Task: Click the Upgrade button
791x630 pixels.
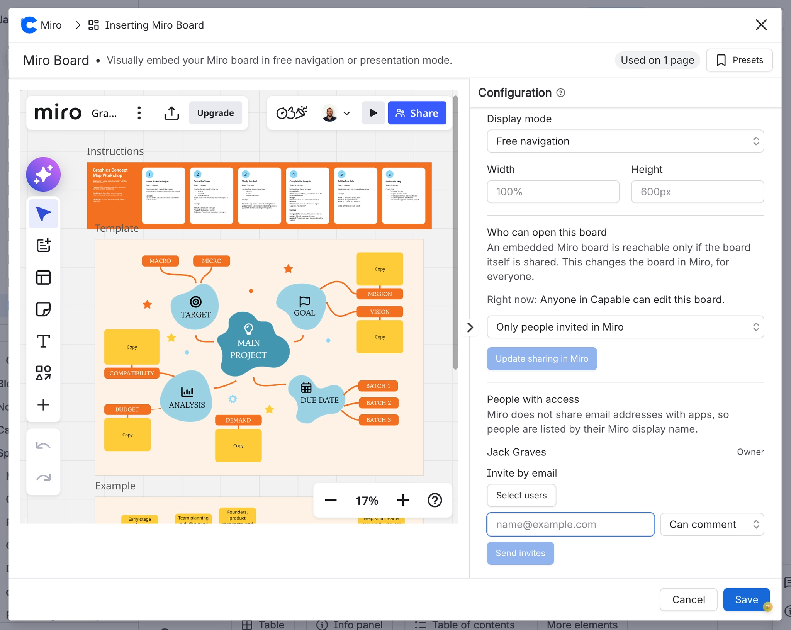Action: point(216,113)
